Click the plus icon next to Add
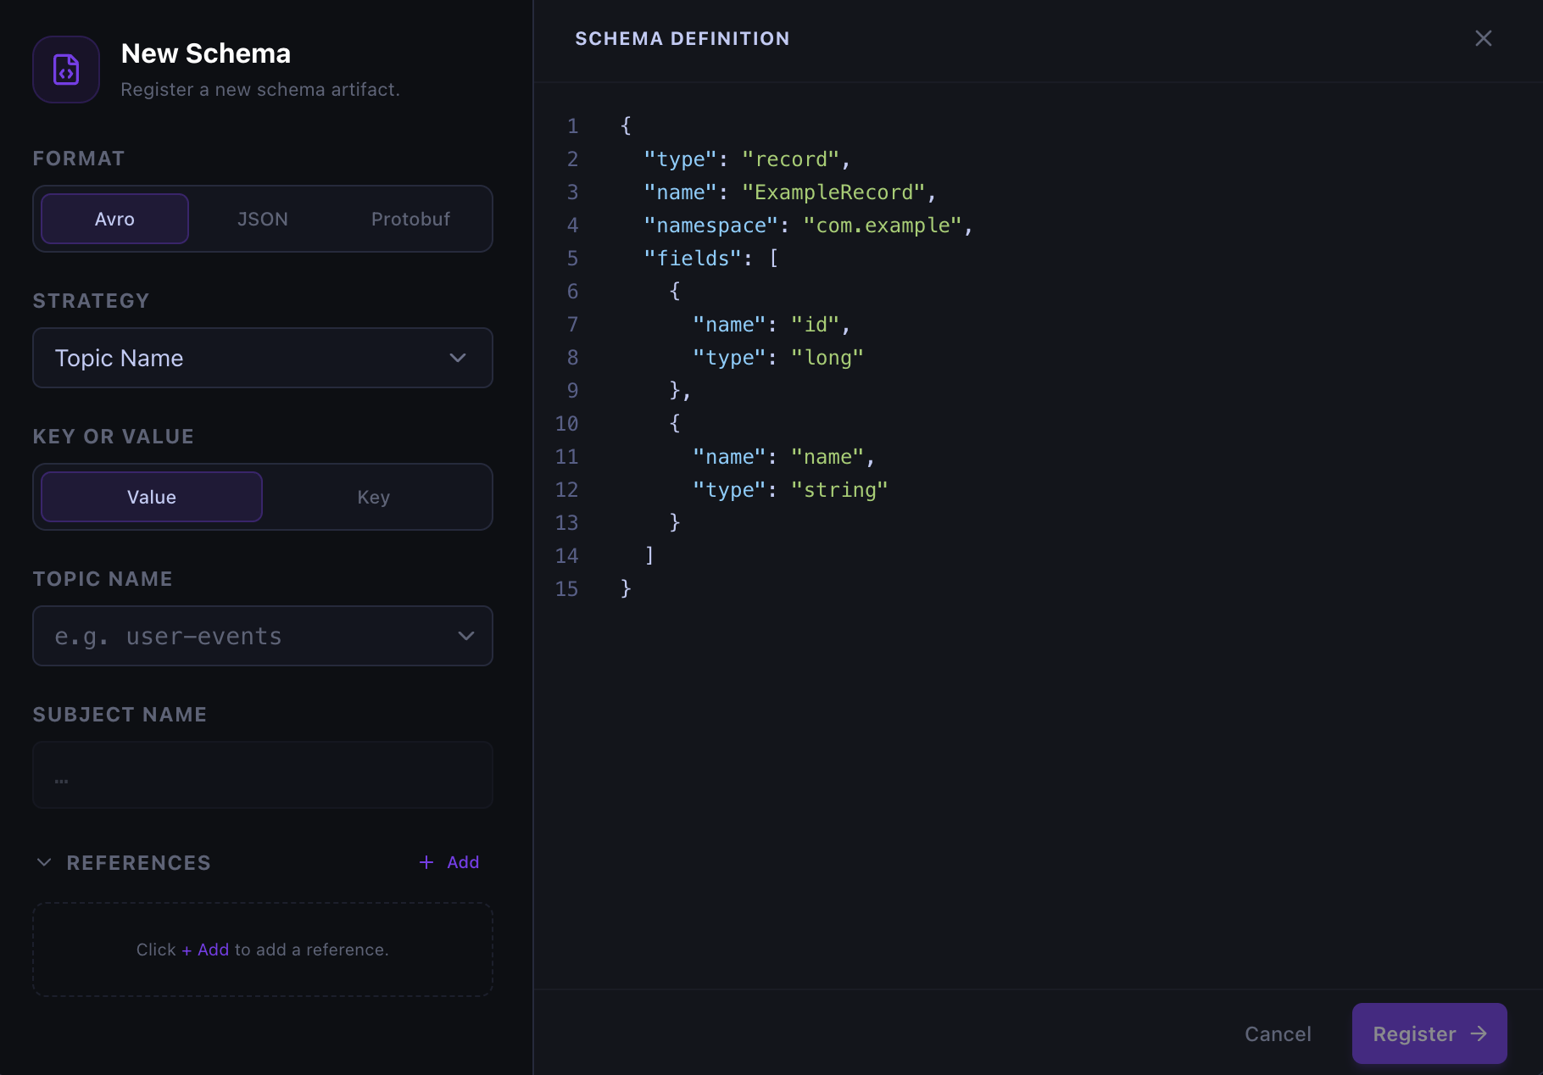Viewport: 1543px width, 1075px height. (x=426, y=862)
